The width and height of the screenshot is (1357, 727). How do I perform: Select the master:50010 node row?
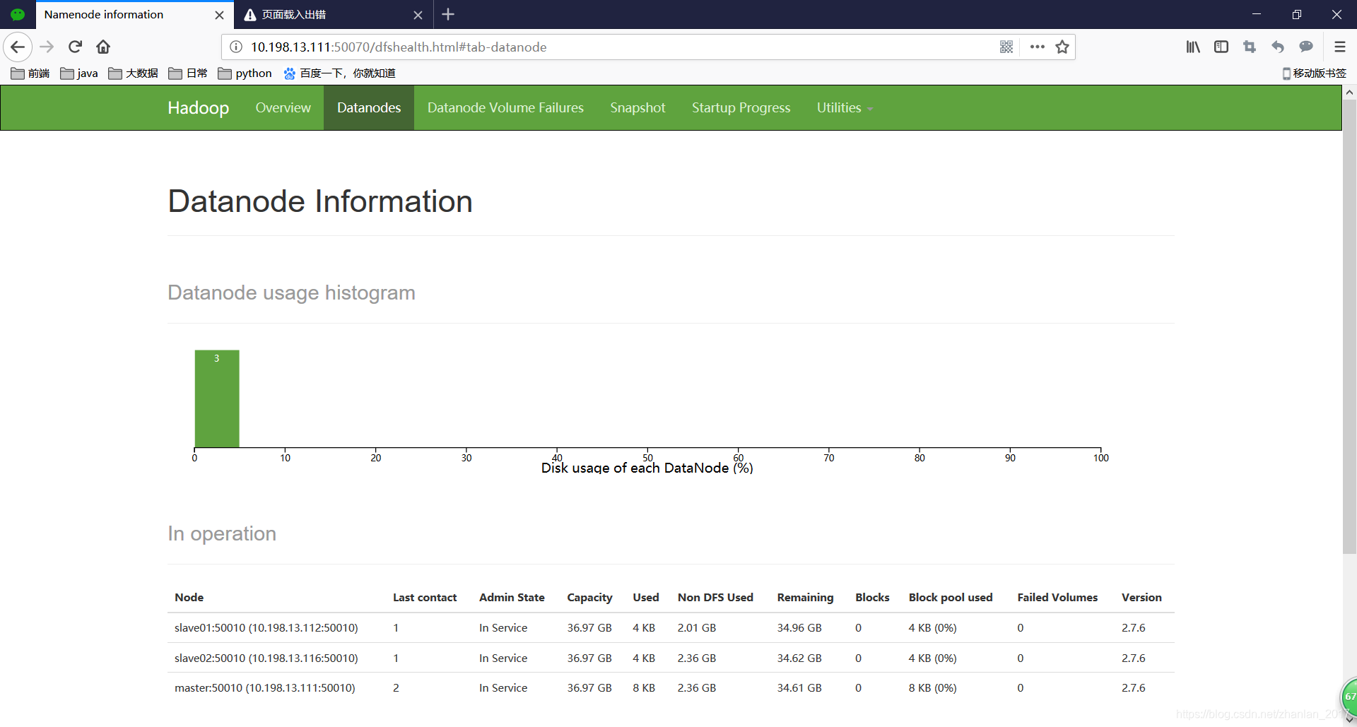(x=671, y=687)
